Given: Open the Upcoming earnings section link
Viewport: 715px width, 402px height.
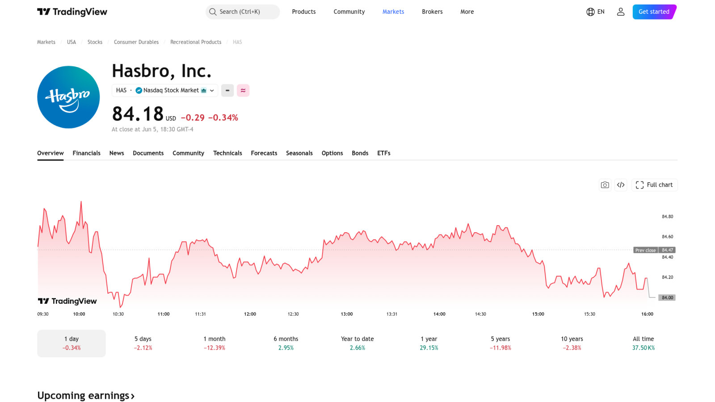Looking at the screenshot, I should [86, 396].
